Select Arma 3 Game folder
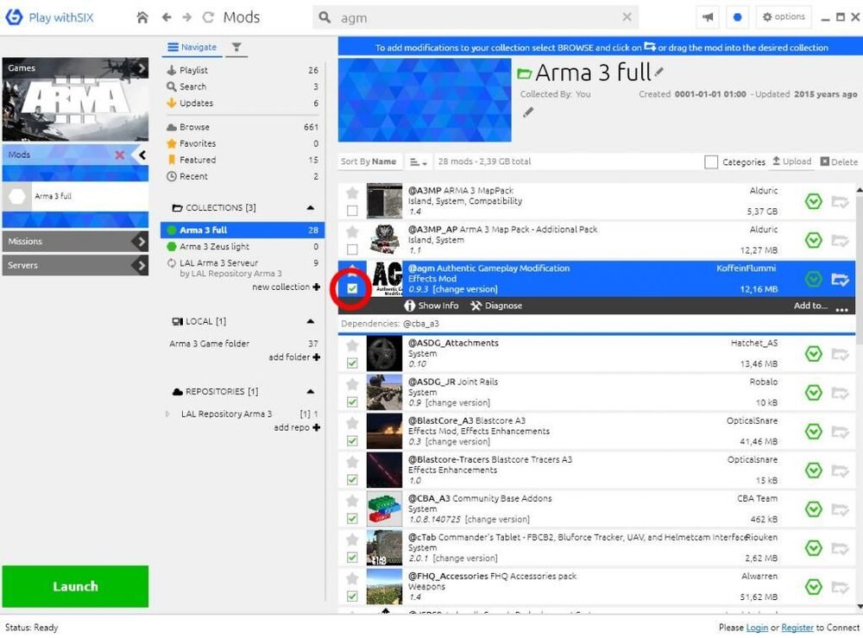Viewport: 863px width, 638px height. (x=243, y=344)
